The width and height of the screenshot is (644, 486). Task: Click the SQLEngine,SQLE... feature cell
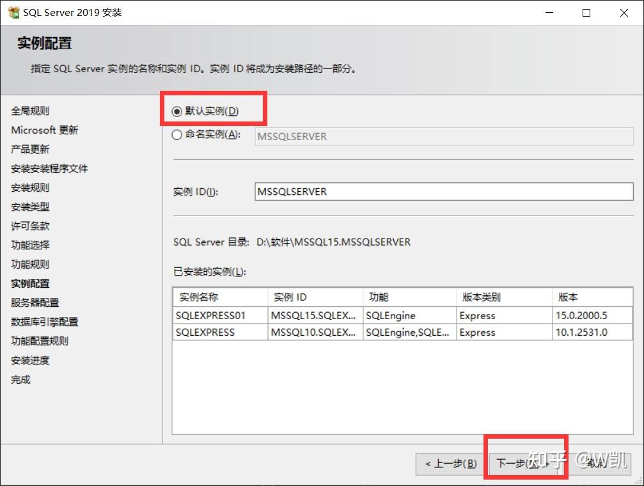point(409,333)
